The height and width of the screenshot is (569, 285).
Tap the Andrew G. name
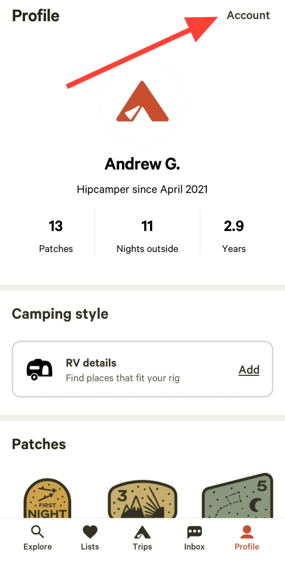142,165
